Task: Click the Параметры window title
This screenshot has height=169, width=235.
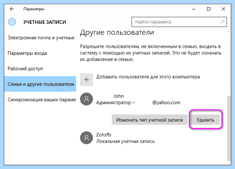Action: pos(34,9)
